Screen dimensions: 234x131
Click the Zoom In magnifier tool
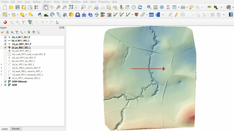[58, 7]
